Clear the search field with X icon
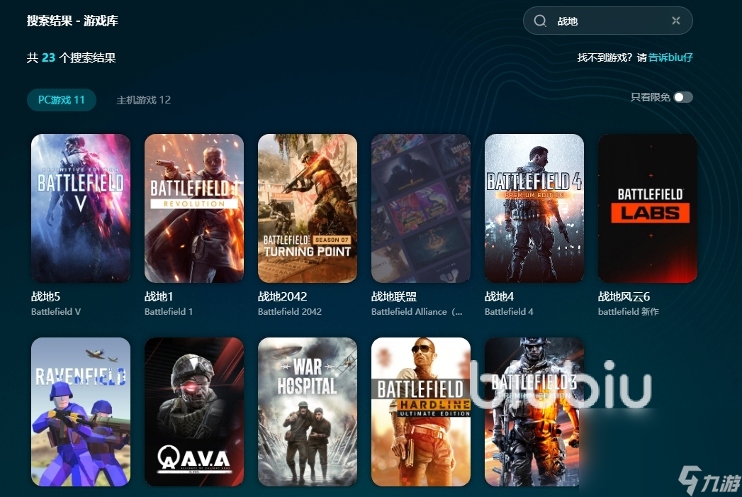 point(676,21)
